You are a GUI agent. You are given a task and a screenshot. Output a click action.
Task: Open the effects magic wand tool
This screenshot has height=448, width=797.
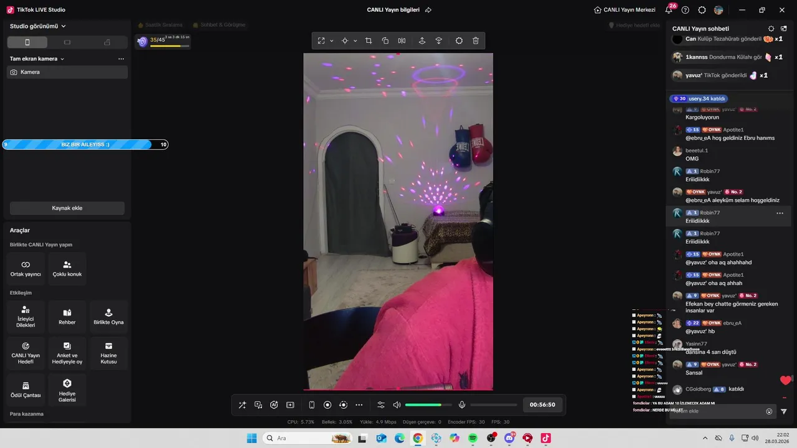coord(242,405)
